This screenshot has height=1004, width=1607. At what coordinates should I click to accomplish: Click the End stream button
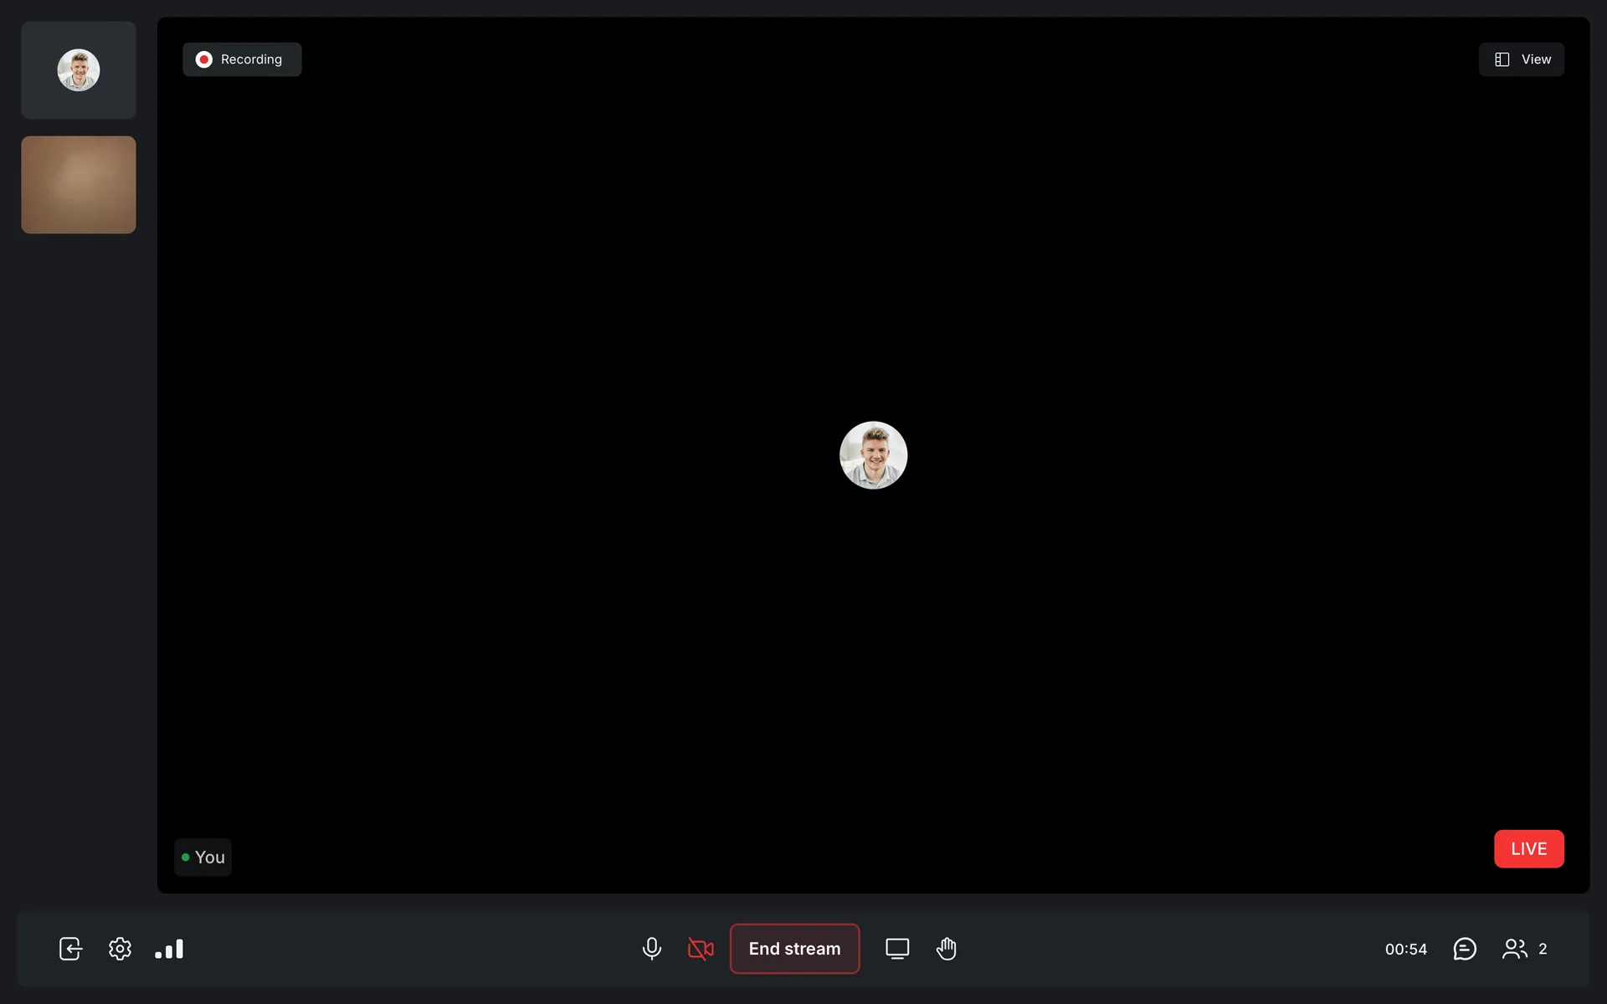click(794, 949)
